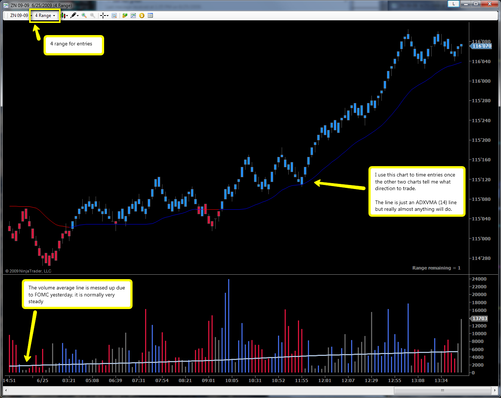Select the crosshair cursor tool
Screen dimensions: 501x398
point(103,16)
